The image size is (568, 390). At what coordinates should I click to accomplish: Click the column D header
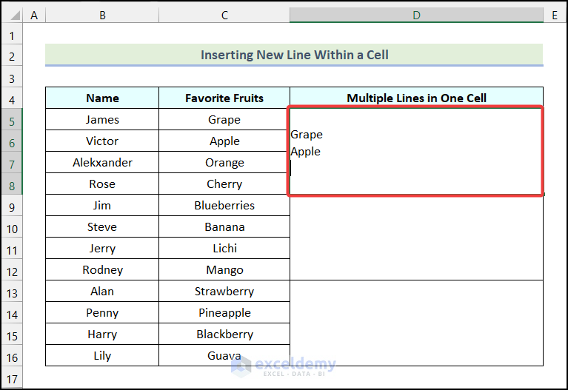[x=416, y=15]
